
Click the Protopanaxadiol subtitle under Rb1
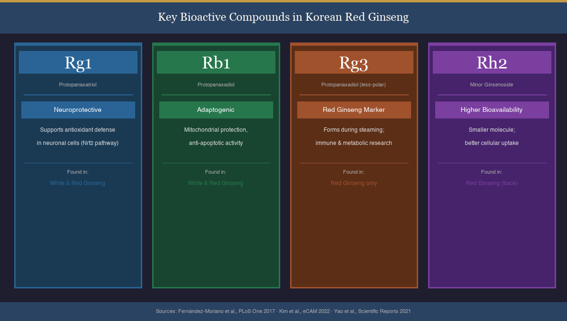coord(216,84)
